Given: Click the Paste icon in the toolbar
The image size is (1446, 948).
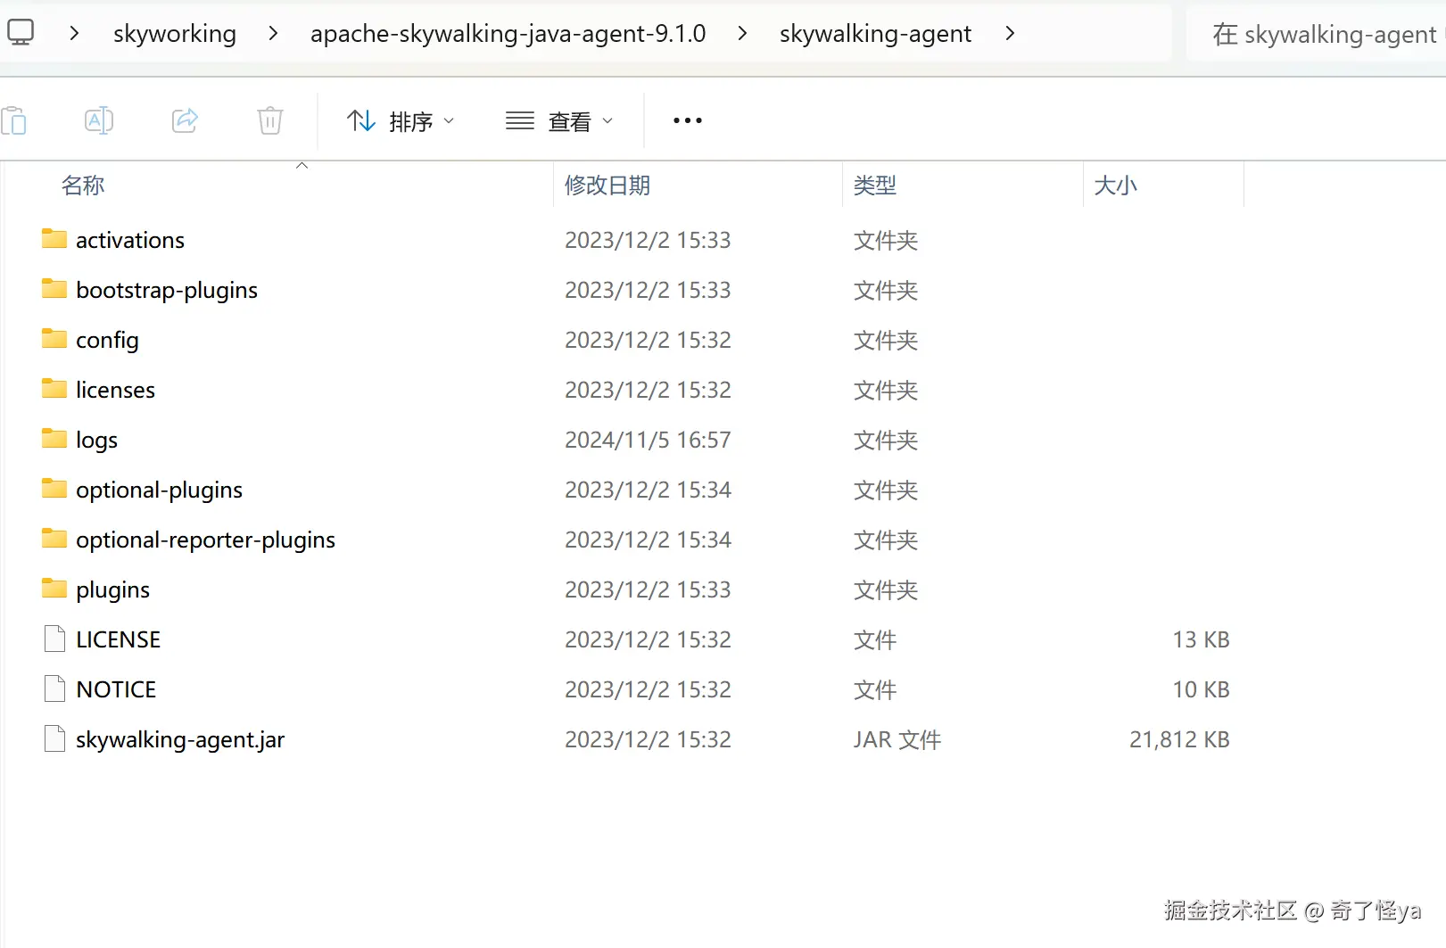Looking at the screenshot, I should pos(14,120).
